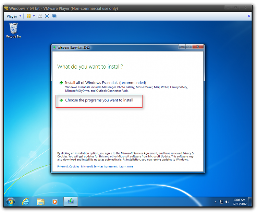
Task: Click the Send Ctrl+Alt+Del toolbar icon
Action: click(x=40, y=16)
